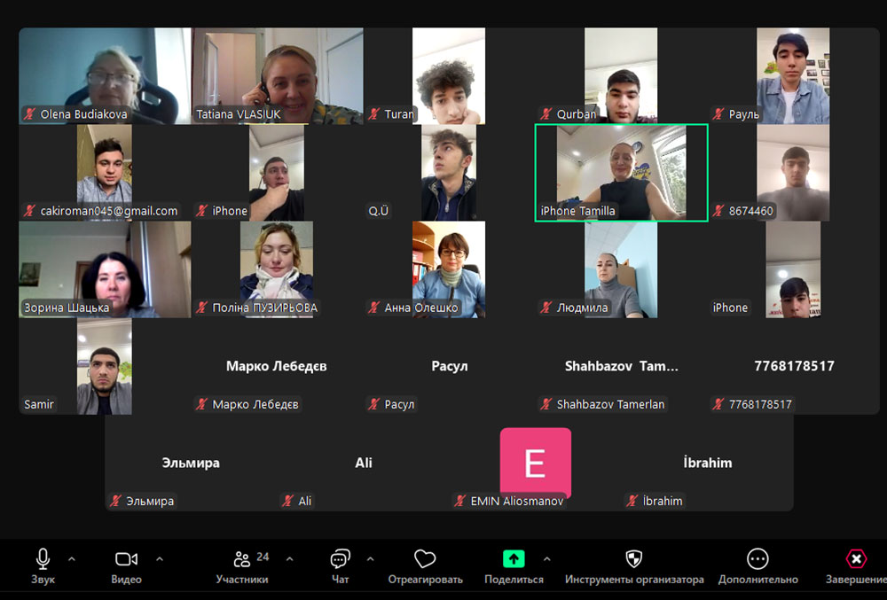Select Марко Лебедєв participant tile

277,366
